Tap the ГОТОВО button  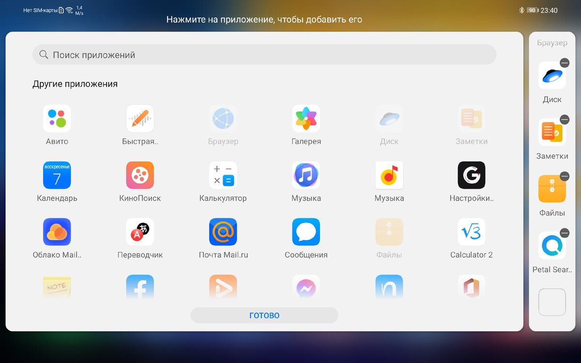pos(264,316)
